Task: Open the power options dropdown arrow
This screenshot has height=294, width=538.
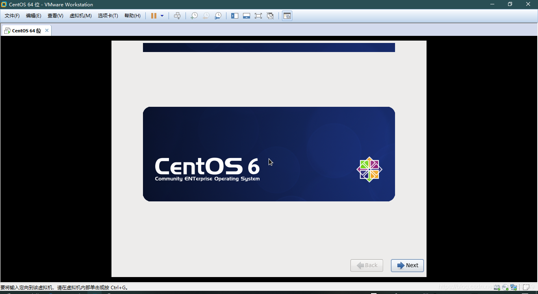Action: point(162,16)
